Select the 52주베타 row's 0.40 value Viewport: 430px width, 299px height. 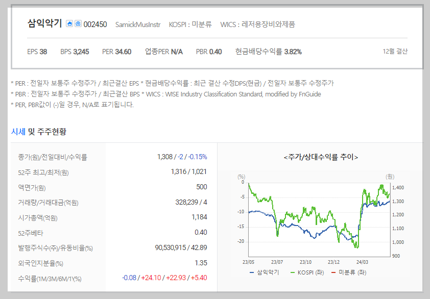(x=201, y=232)
